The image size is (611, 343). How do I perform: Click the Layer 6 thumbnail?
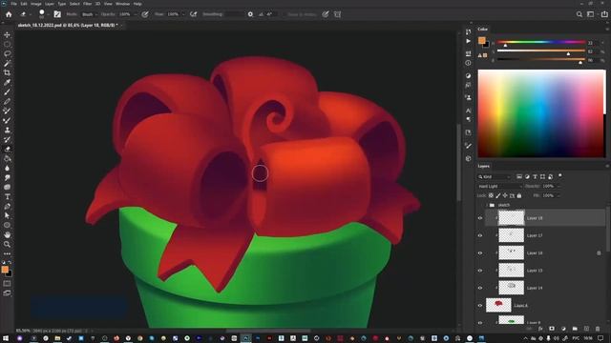tap(498, 305)
